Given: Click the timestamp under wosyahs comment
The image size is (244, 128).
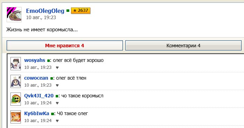Looking at the screenshot, I should tap(38, 67).
